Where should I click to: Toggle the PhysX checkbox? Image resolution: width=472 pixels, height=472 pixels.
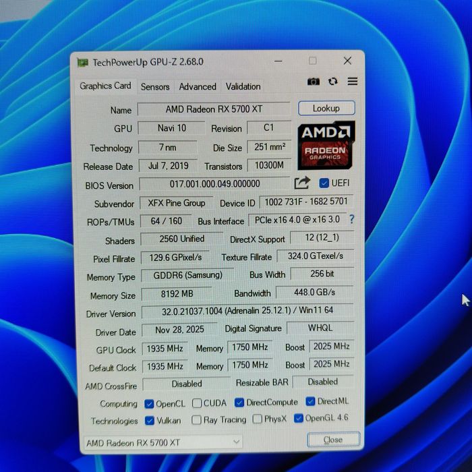(x=257, y=419)
